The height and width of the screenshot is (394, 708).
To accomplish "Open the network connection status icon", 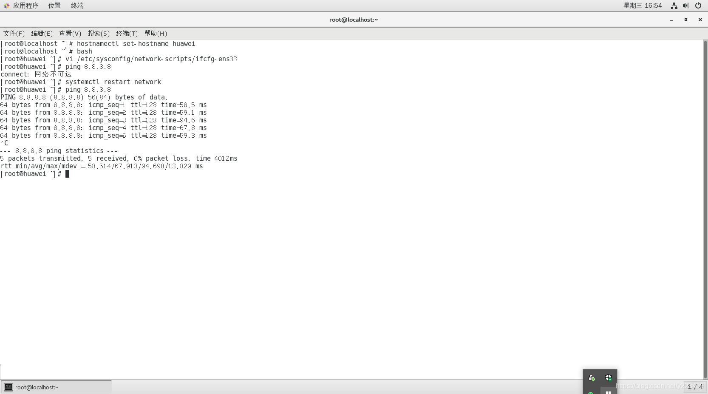I will [674, 6].
